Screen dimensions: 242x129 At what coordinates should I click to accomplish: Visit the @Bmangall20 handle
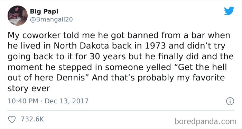click(x=51, y=20)
